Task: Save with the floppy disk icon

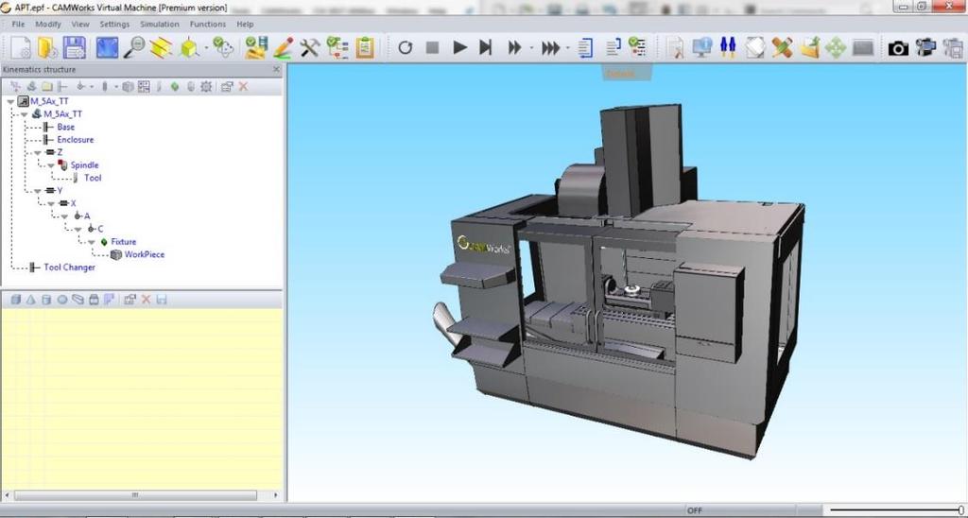Action: (75, 47)
